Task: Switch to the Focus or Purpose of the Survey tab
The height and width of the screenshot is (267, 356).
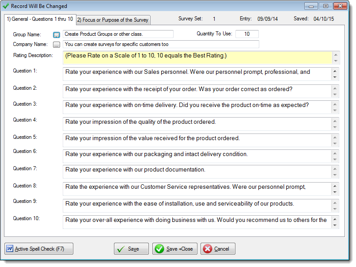Action: click(113, 20)
